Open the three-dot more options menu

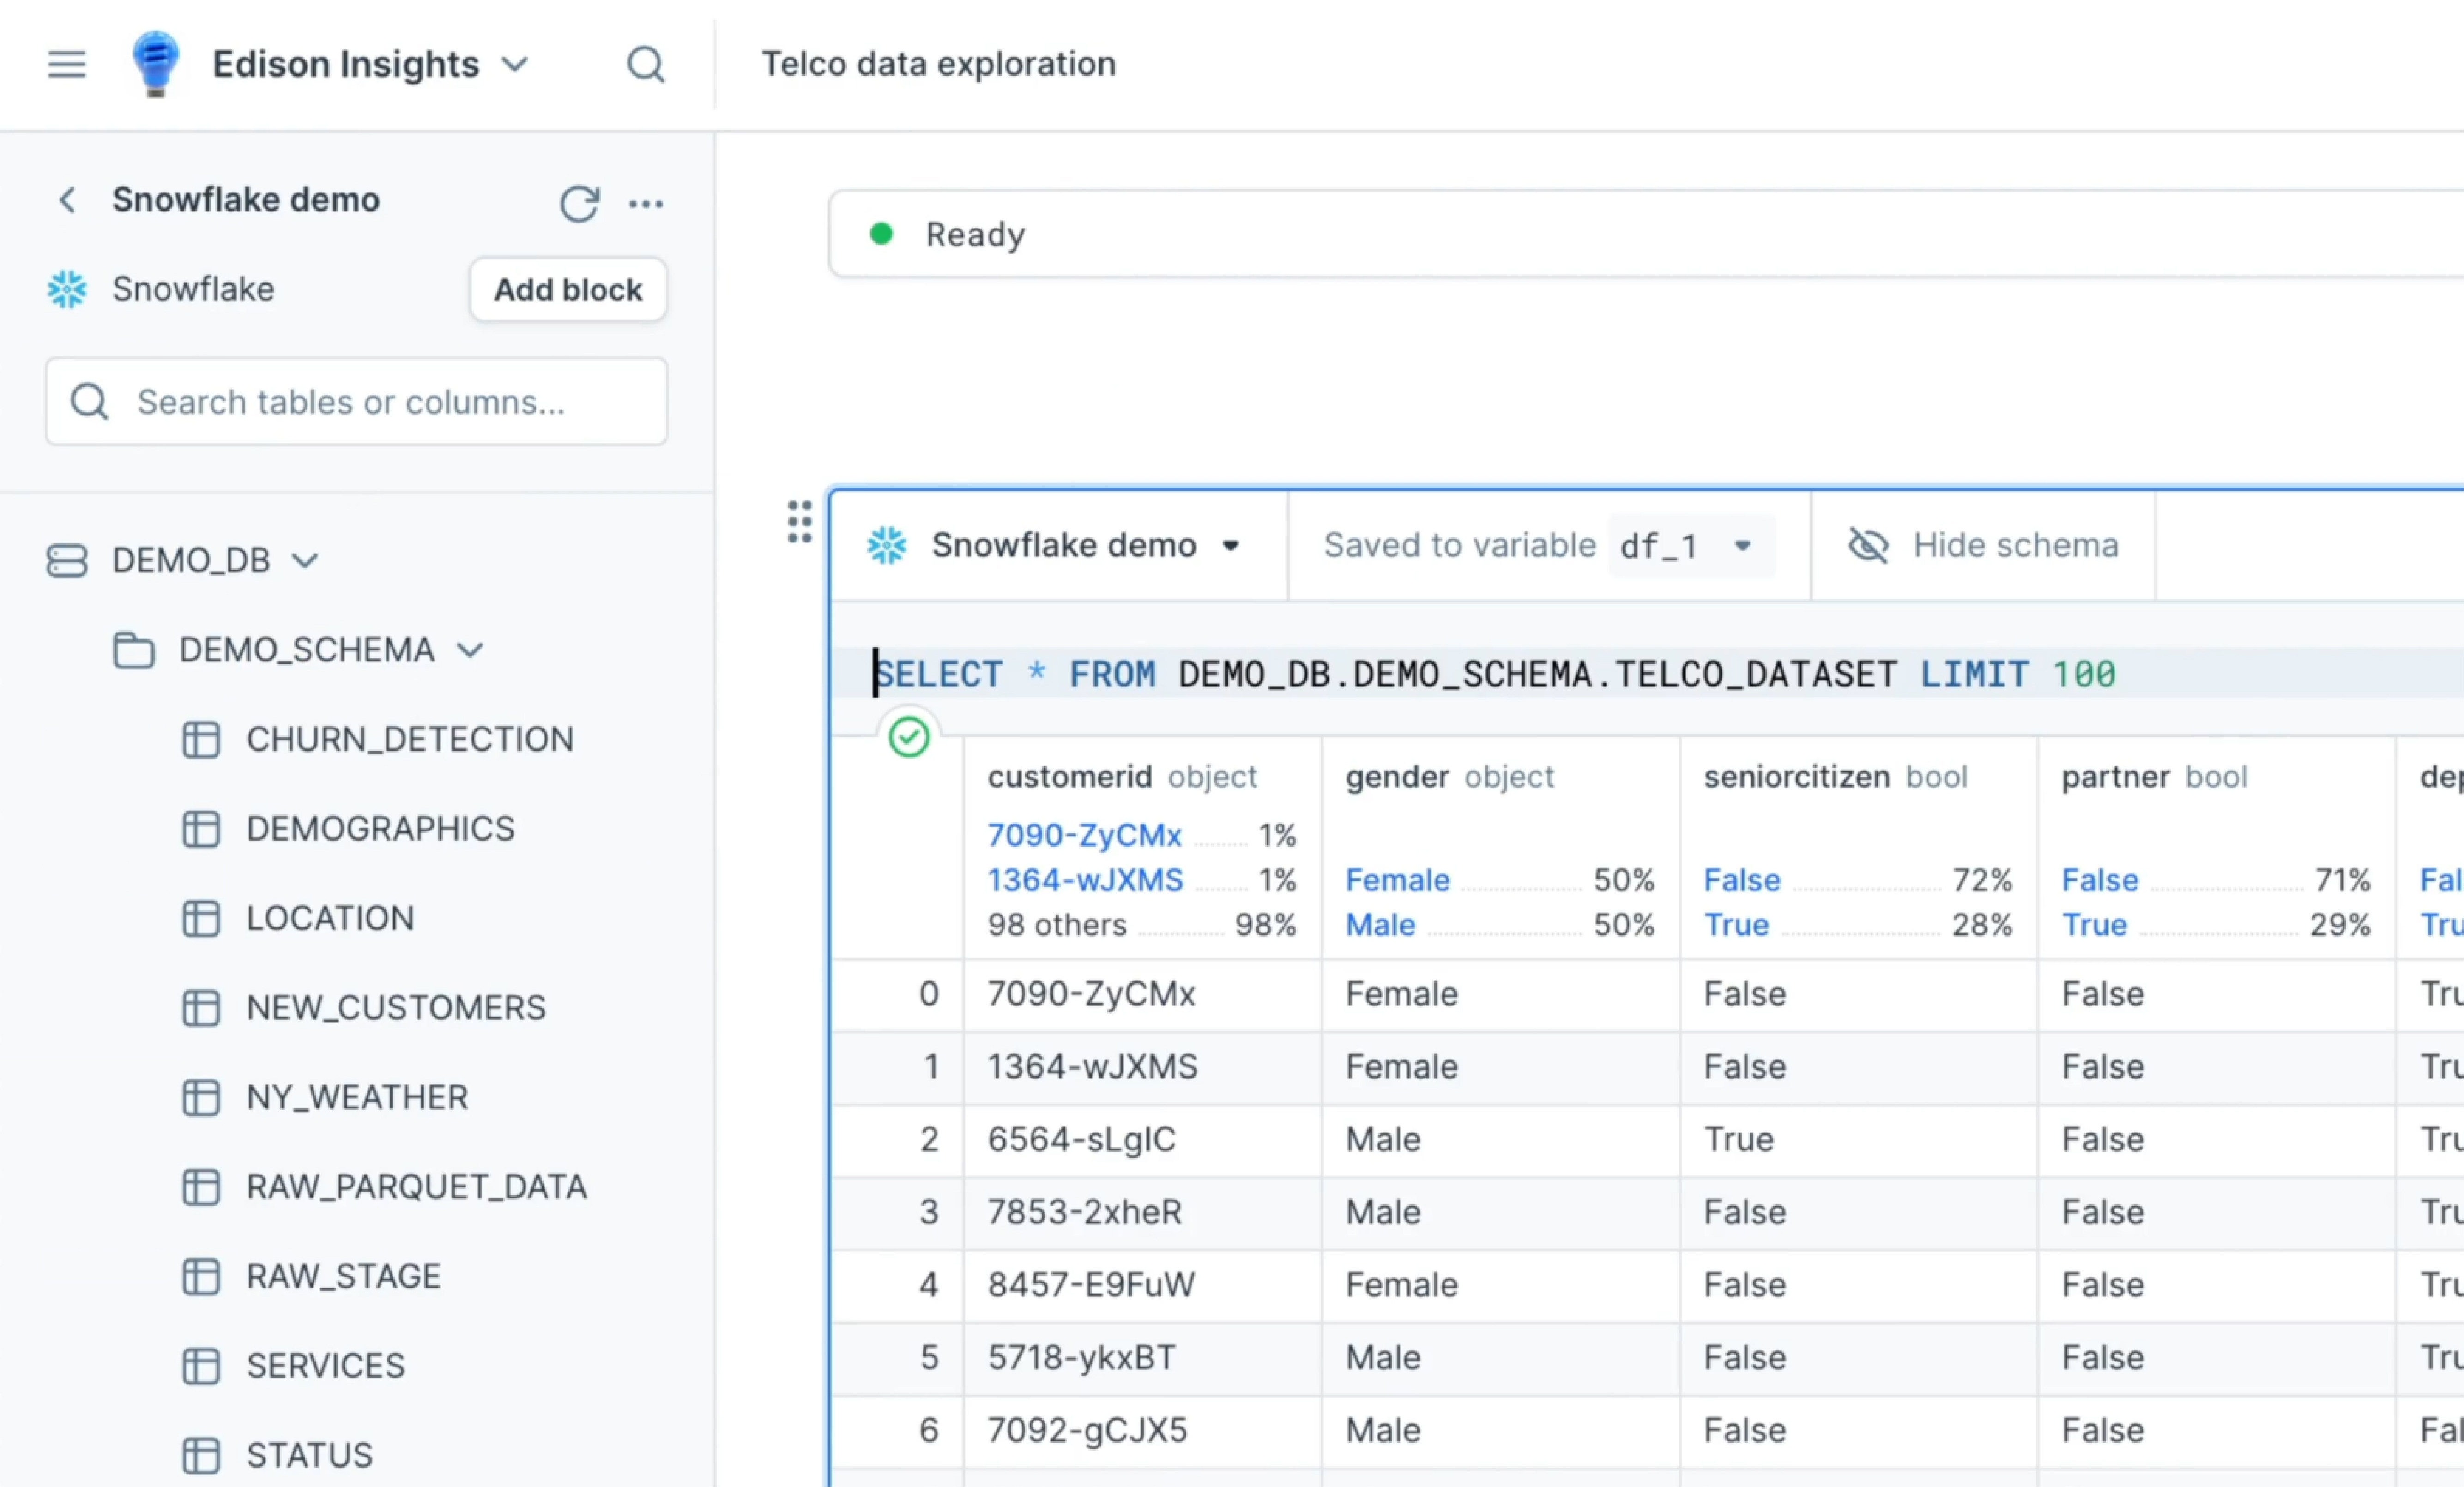pos(646,203)
